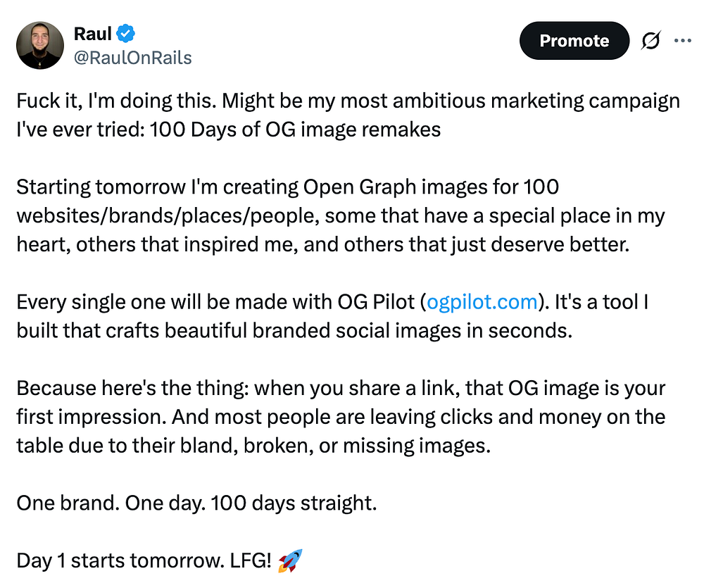Screen dimensions: 704x583
Task: Click the line "One brand. One day."
Action: (x=196, y=503)
